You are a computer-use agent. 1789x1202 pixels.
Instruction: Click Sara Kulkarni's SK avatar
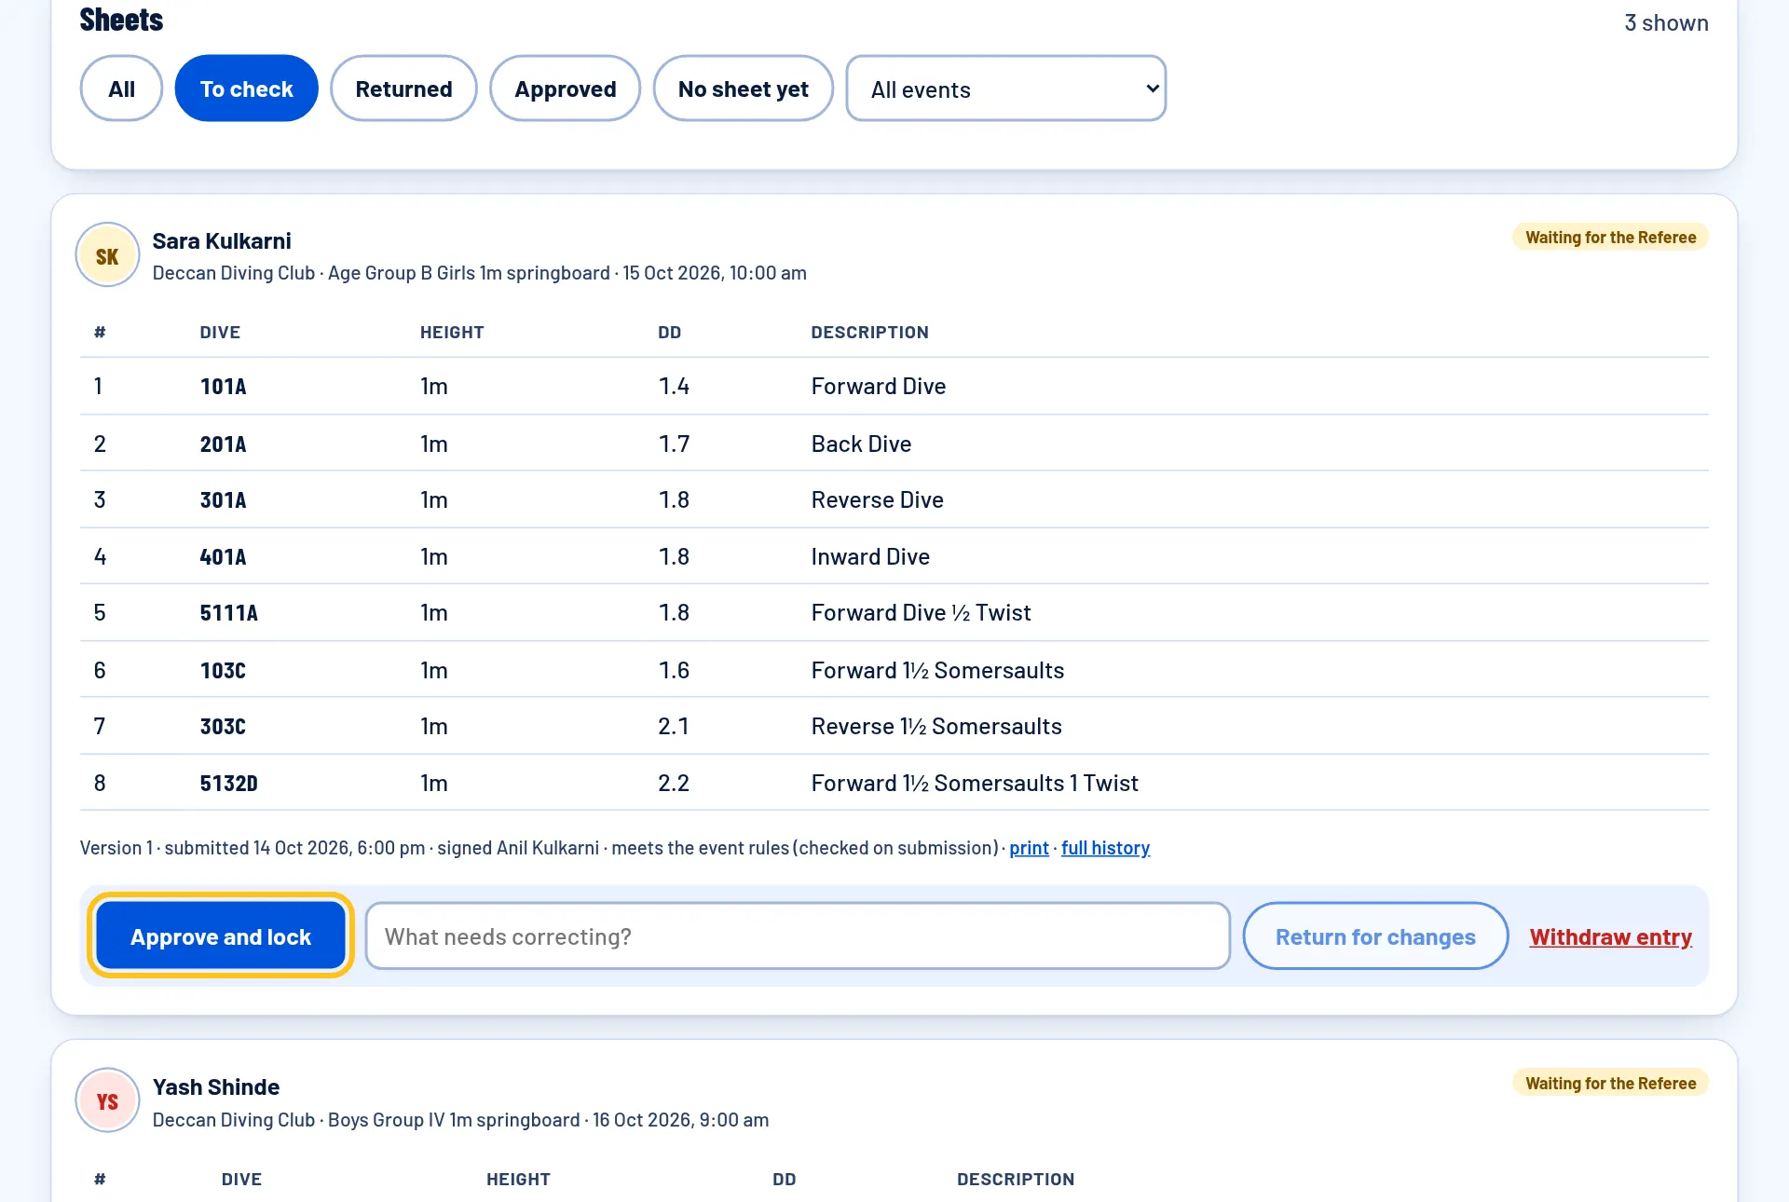pyautogui.click(x=107, y=255)
